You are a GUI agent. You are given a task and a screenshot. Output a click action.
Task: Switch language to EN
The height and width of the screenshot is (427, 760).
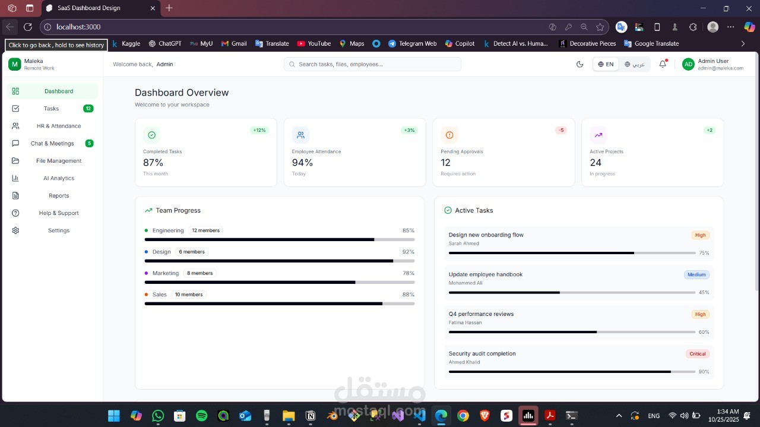point(606,64)
